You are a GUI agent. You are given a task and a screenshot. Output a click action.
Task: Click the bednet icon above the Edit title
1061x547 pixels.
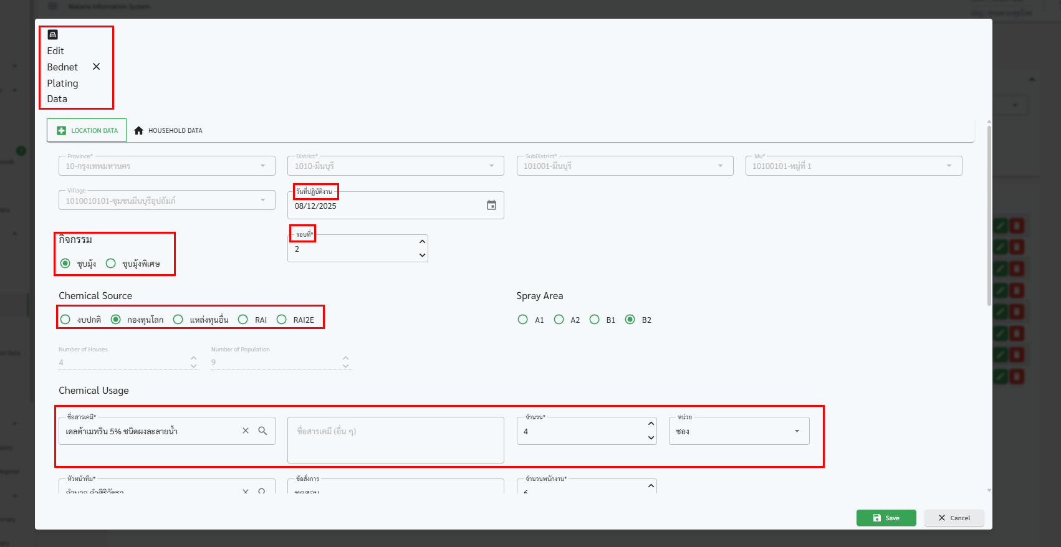pyautogui.click(x=53, y=35)
